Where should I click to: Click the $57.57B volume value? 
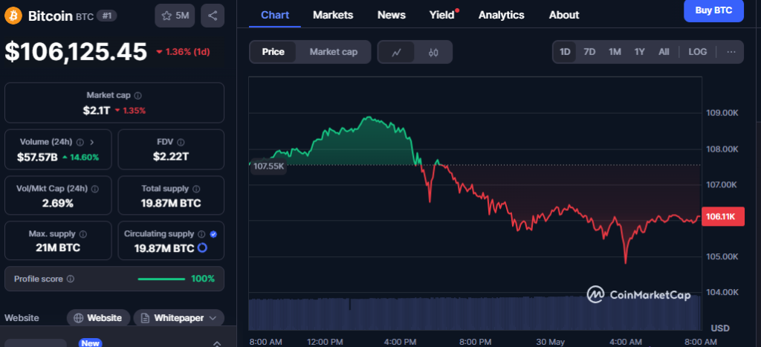point(37,157)
